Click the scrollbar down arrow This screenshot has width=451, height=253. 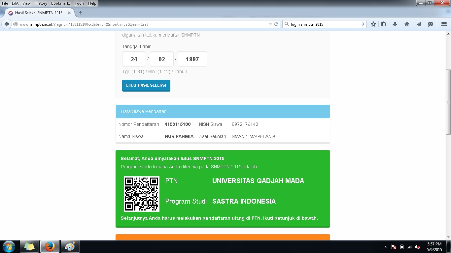448,237
